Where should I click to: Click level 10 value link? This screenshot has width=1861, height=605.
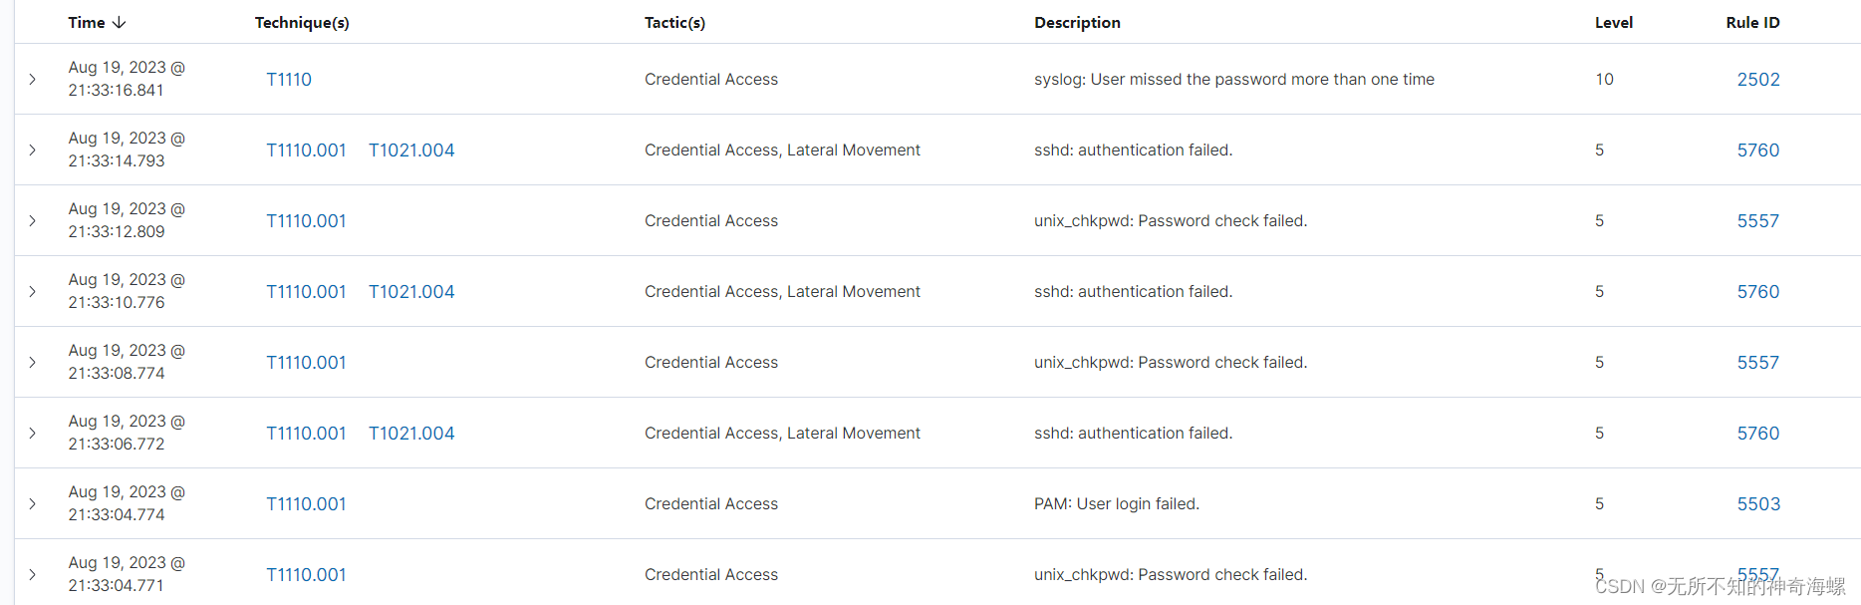[1604, 79]
